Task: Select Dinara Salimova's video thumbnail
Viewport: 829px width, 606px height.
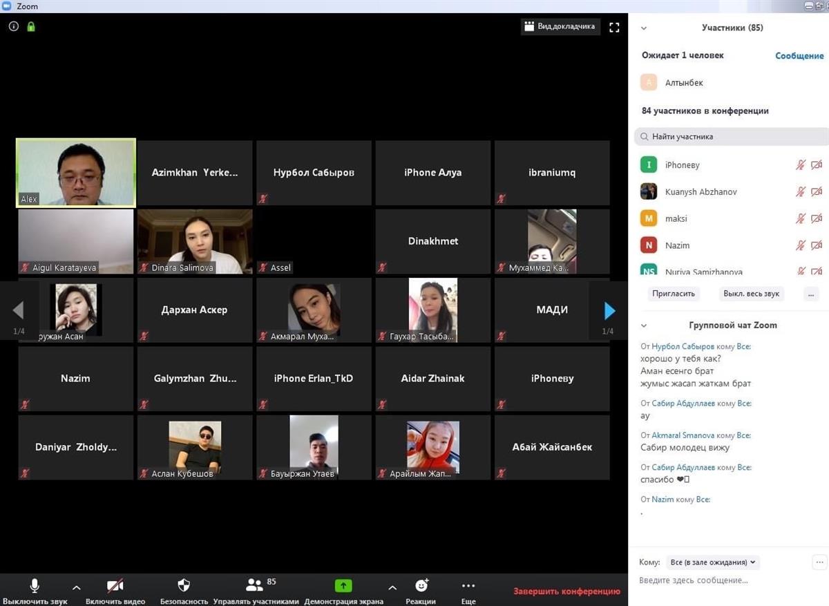Action: point(195,242)
